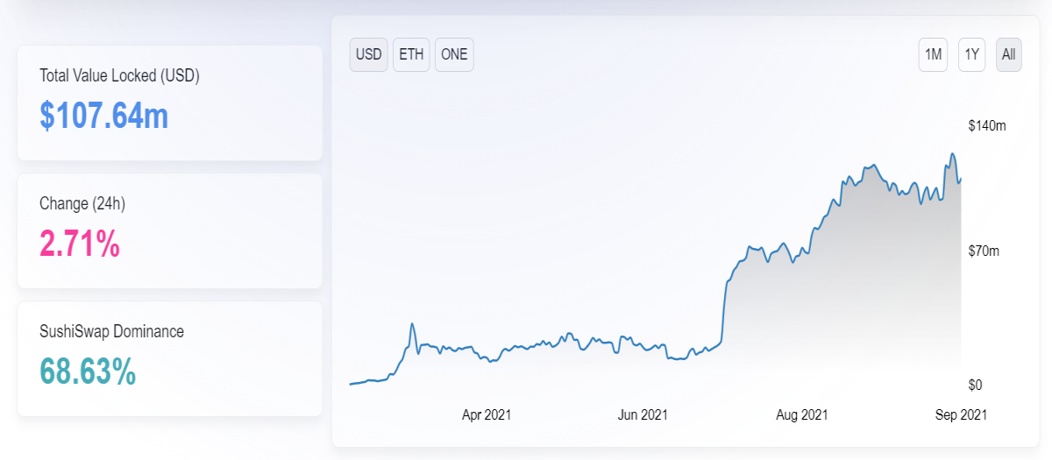The width and height of the screenshot is (1052, 460).
Task: Click the Jun 2021 axis label
Action: (643, 414)
